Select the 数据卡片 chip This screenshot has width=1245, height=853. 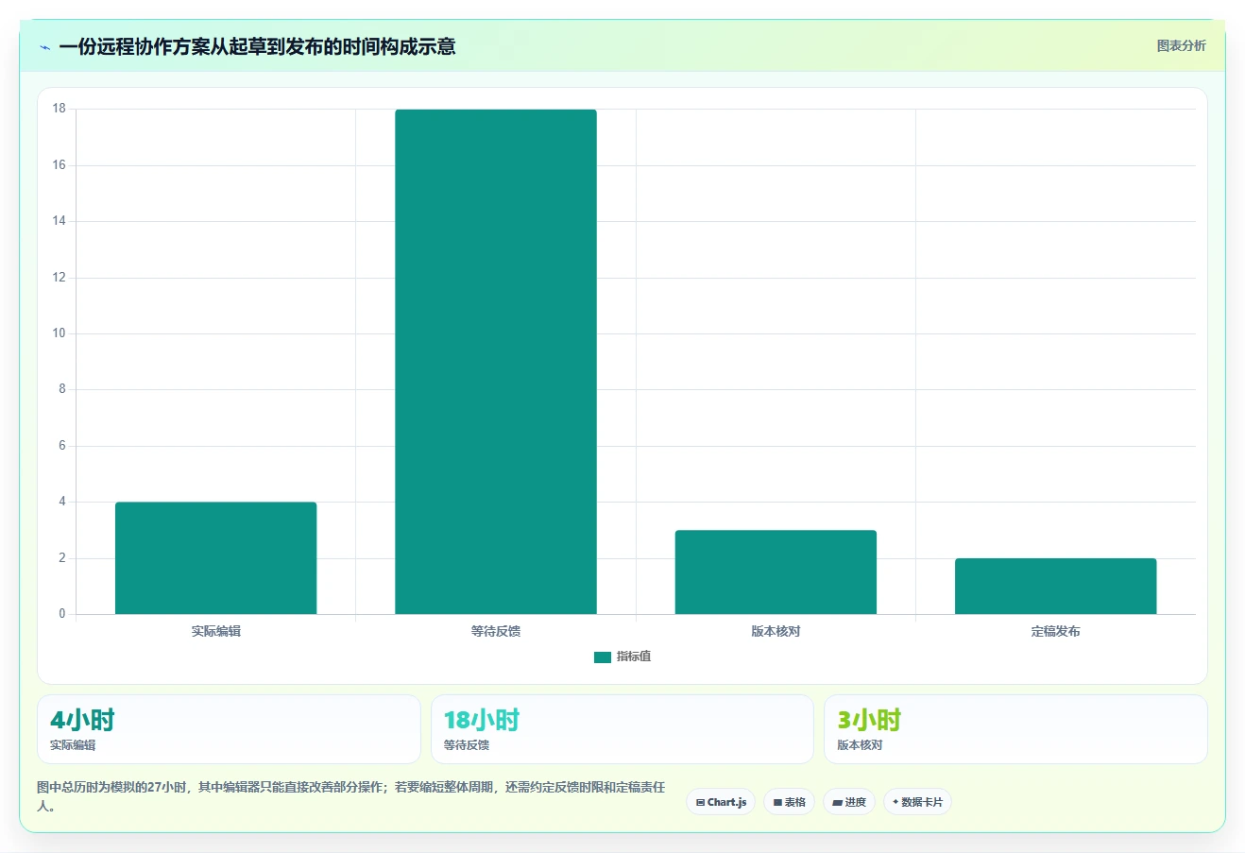click(917, 802)
